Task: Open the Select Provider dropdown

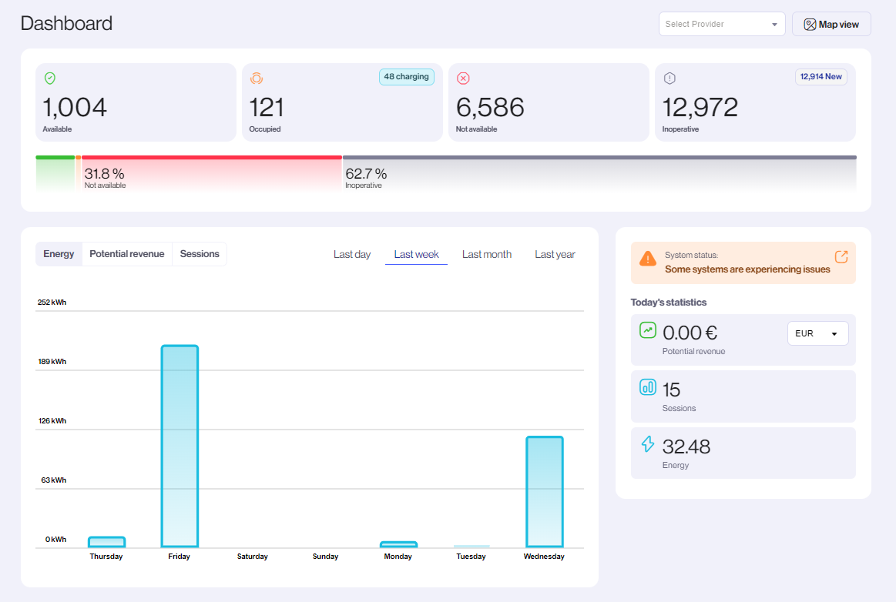Action: (x=721, y=24)
